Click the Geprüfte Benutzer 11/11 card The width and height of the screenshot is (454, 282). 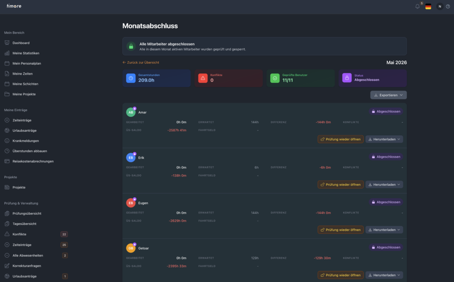[301, 78]
